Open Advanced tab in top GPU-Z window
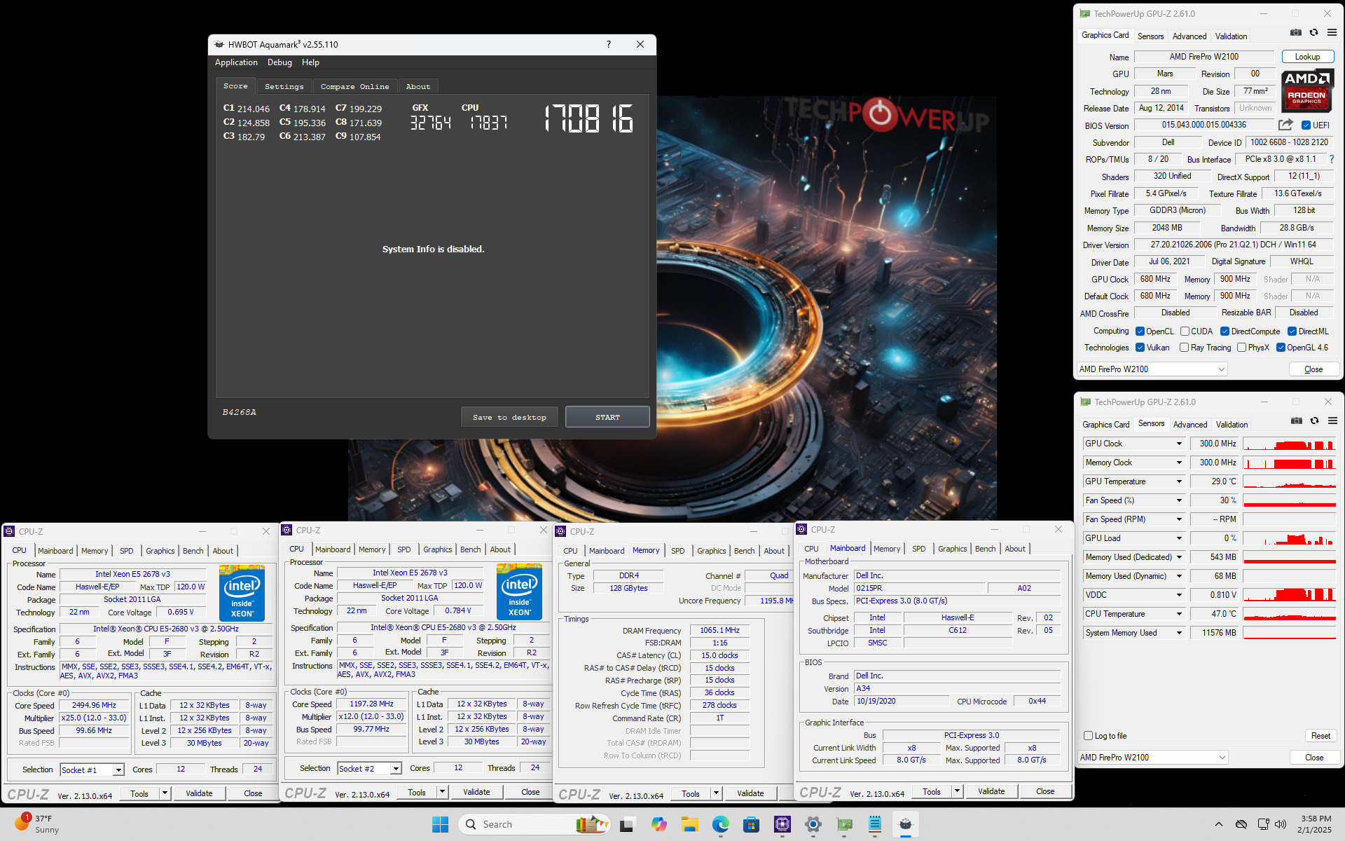Image resolution: width=1345 pixels, height=841 pixels. click(x=1189, y=36)
